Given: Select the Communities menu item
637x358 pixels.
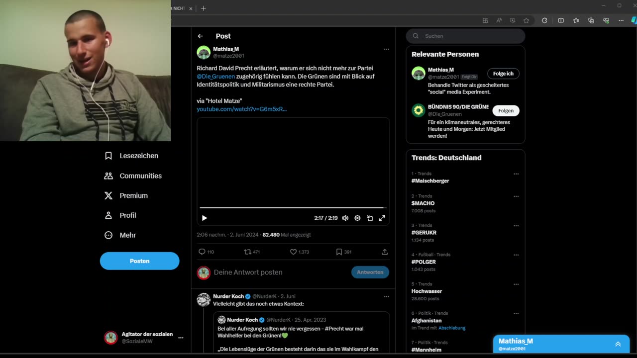Looking at the screenshot, I should pyautogui.click(x=140, y=176).
